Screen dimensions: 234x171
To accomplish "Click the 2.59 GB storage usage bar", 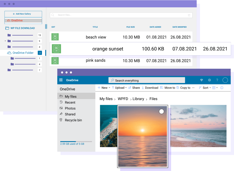I will tap(76, 142).
